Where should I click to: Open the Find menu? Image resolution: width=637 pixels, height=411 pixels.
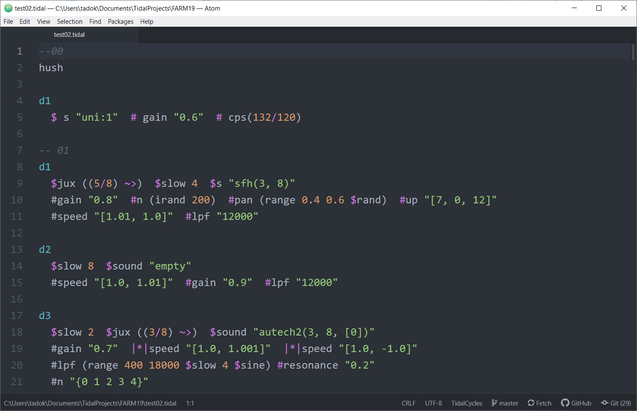point(95,22)
